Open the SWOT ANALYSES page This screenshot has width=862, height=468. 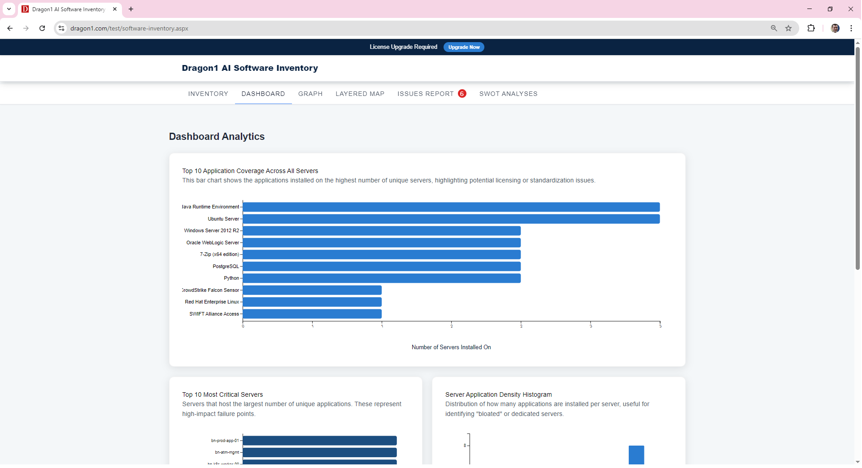(x=508, y=94)
